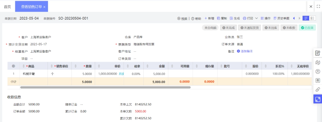Image resolution: width=322 pixels, height=122 pixels.
Task: Click the blue expand fullscreen sidebar icon
Action: [x=318, y=99]
